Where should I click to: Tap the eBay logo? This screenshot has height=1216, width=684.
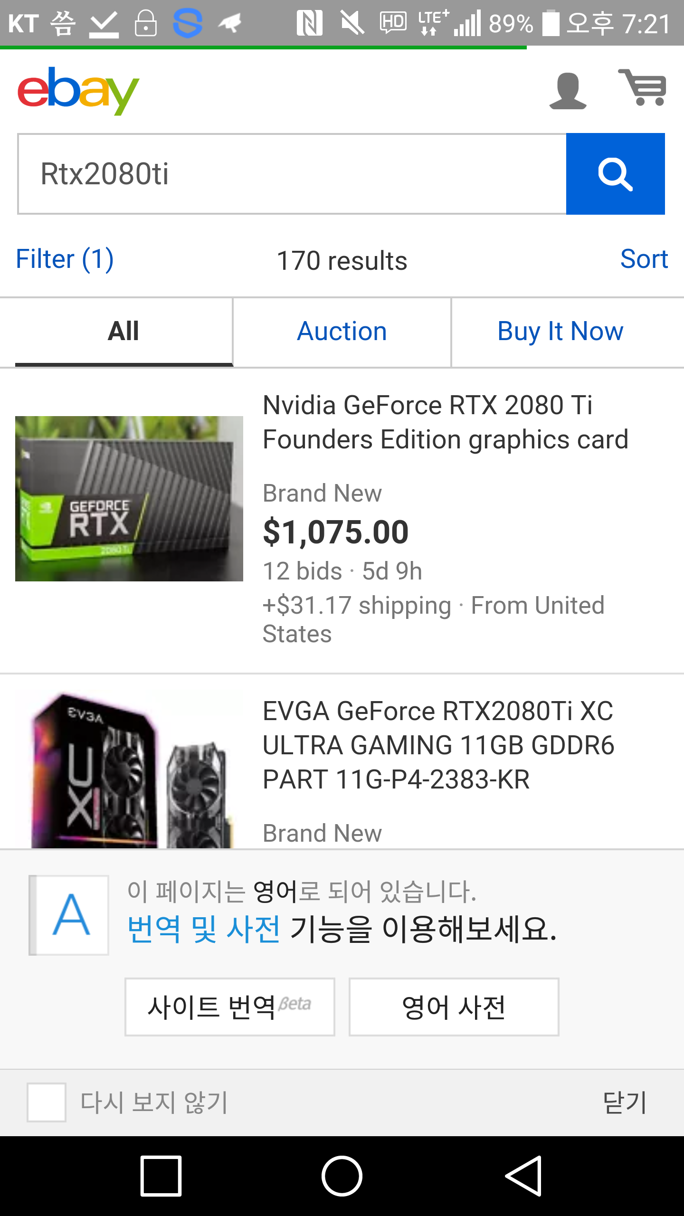tap(78, 90)
